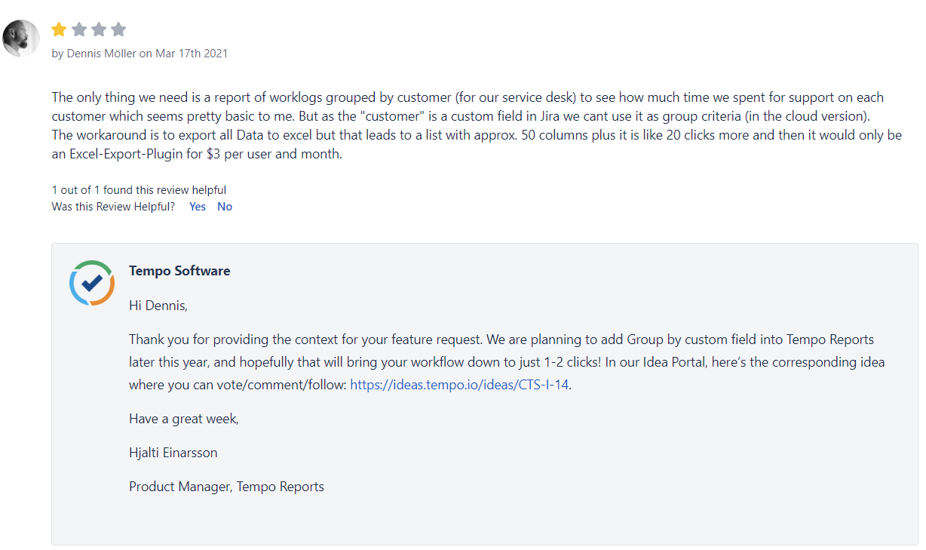
Task: Click the fourth gray rating star
Action: click(x=118, y=29)
